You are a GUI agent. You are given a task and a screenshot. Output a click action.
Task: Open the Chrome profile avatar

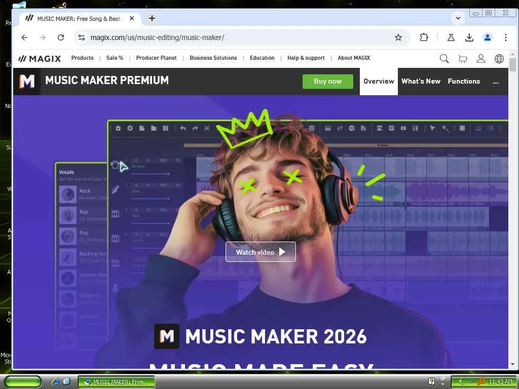[487, 37]
